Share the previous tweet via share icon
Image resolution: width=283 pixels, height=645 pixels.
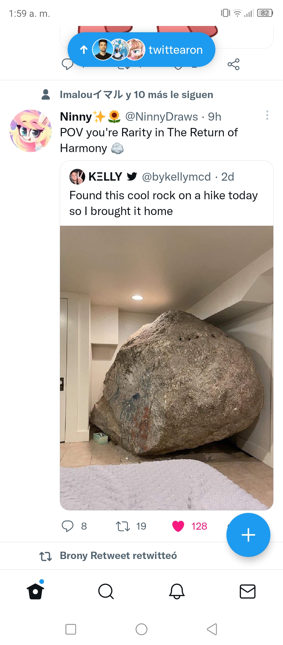click(233, 64)
